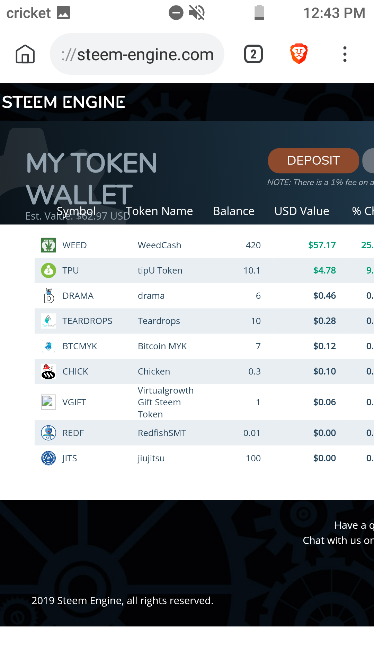Viewport: 374px width, 664px height.
Task: Sort by the USD Value column header
Action: pos(302,211)
